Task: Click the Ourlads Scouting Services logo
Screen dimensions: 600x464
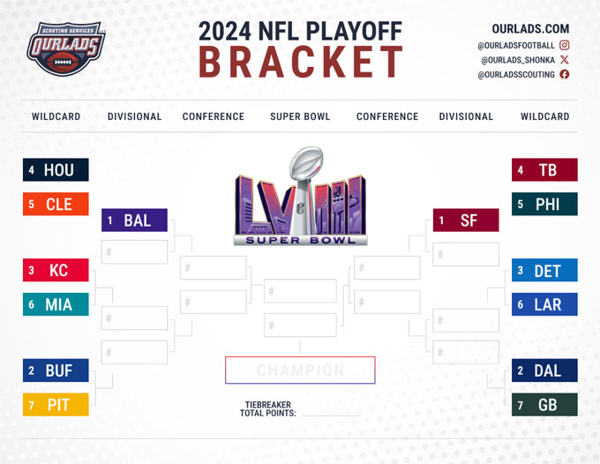Action: (64, 50)
